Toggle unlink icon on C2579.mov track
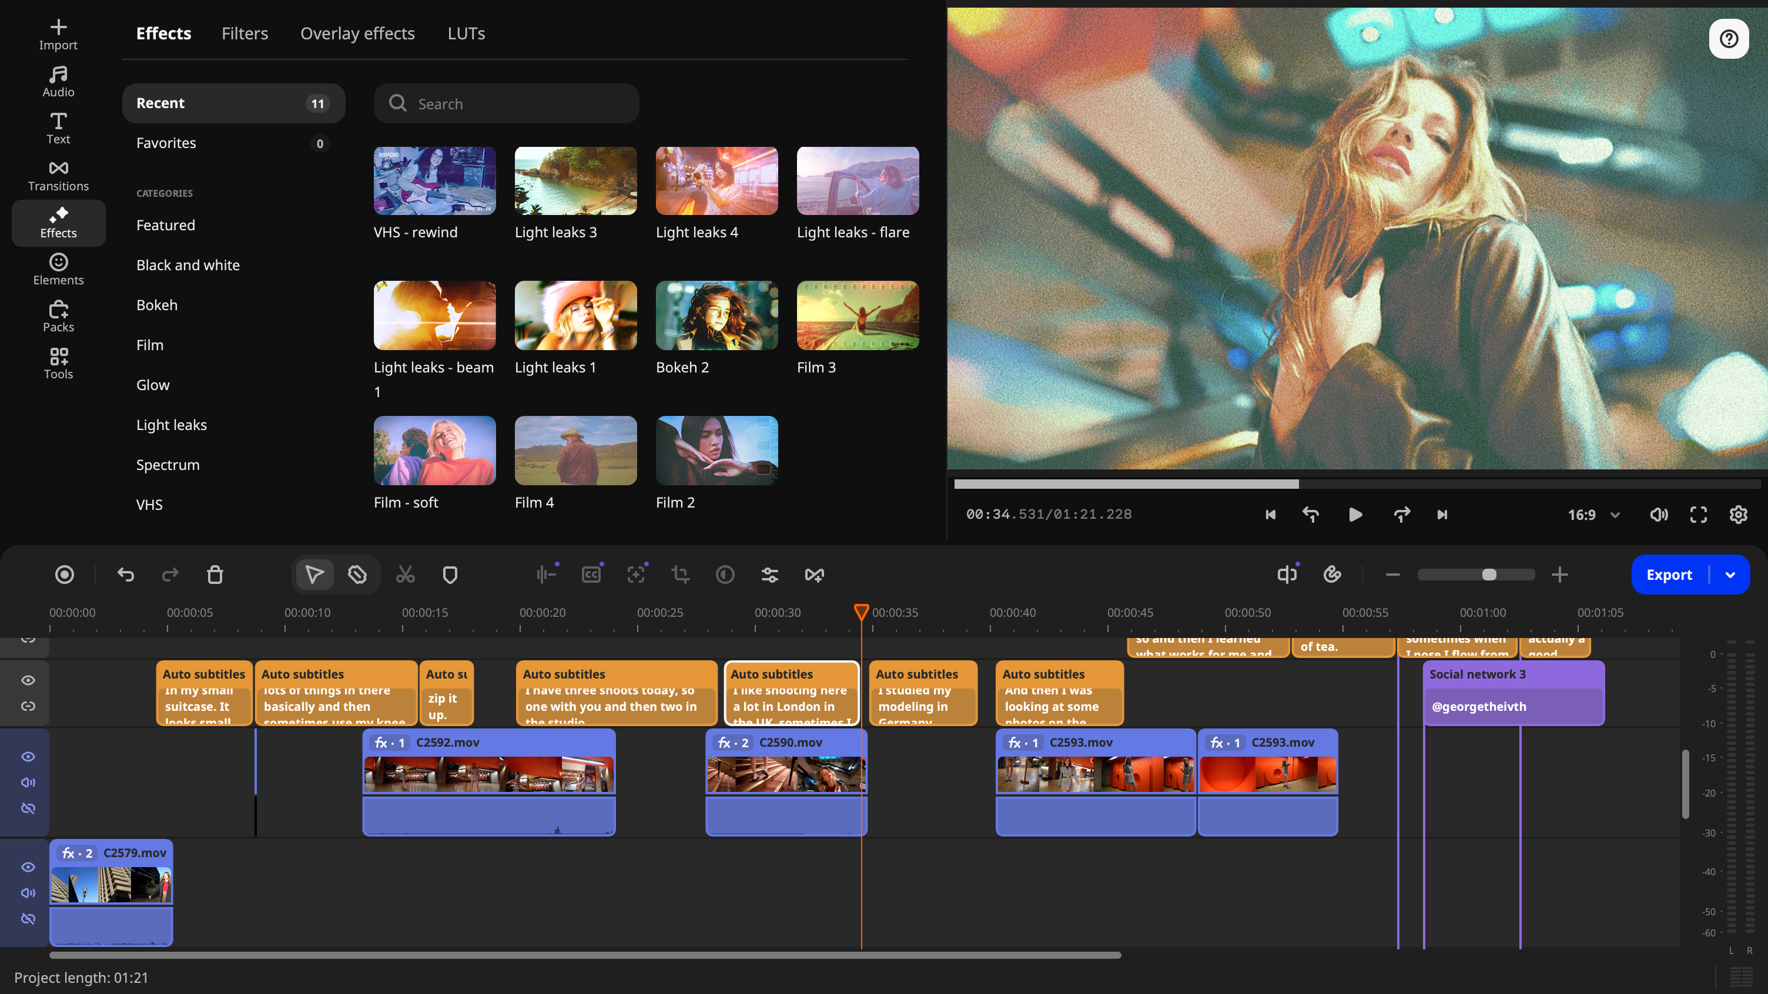This screenshot has width=1768, height=994. (28, 919)
